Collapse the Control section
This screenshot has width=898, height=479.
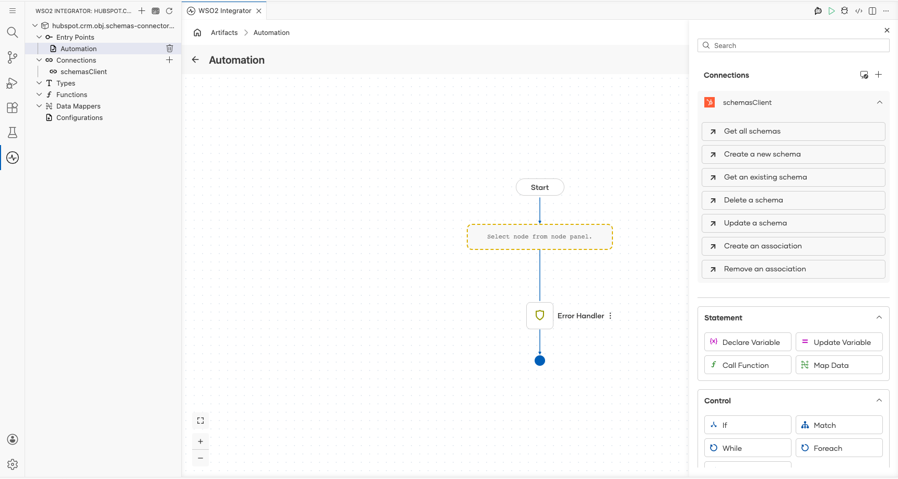pyautogui.click(x=879, y=400)
